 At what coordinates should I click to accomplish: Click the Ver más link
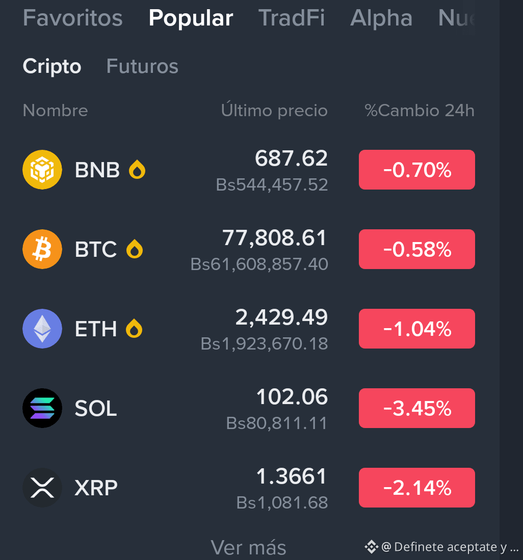click(x=248, y=547)
